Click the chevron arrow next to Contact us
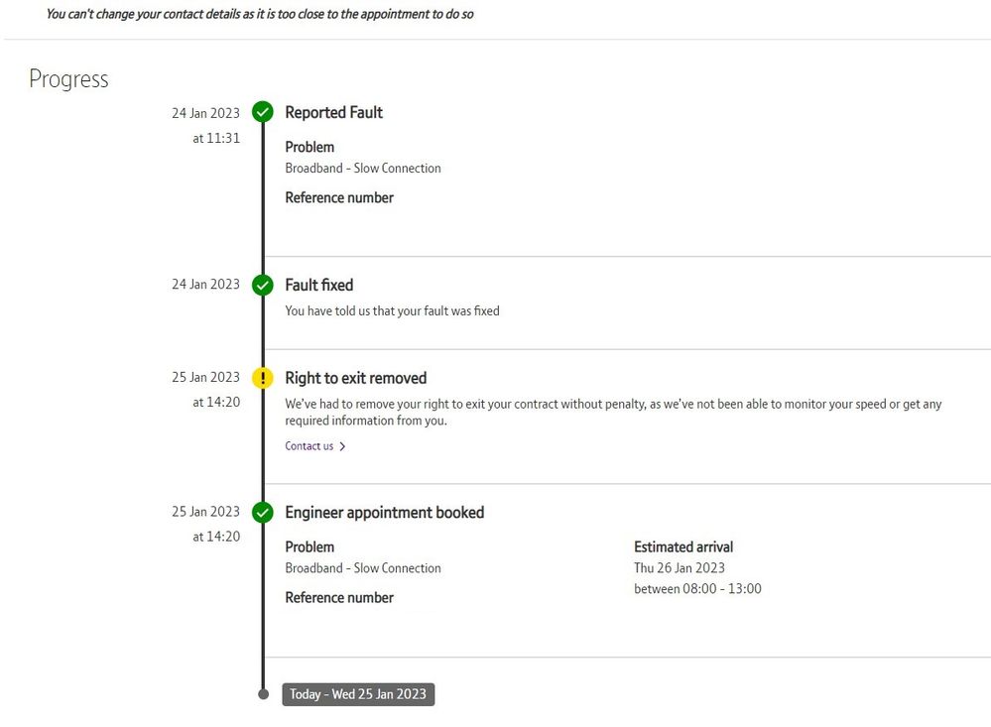 pyautogui.click(x=343, y=446)
